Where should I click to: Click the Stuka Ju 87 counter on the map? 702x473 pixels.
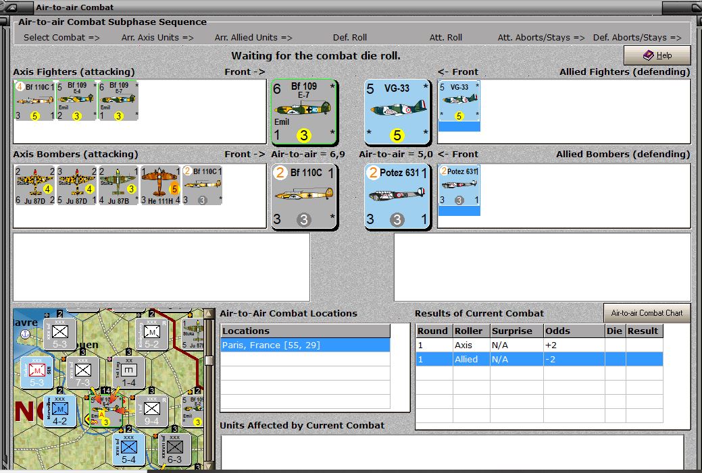pos(193,334)
